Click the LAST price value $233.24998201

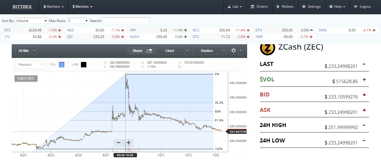click(341, 66)
